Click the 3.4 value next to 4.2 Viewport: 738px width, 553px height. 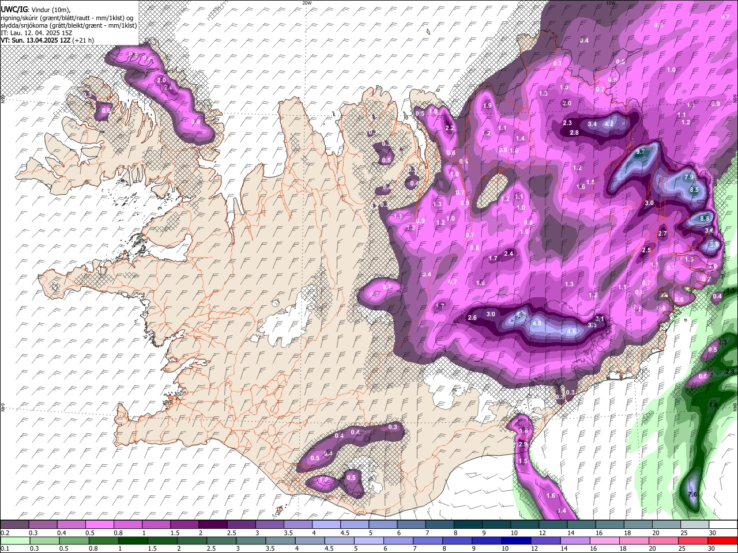click(592, 124)
